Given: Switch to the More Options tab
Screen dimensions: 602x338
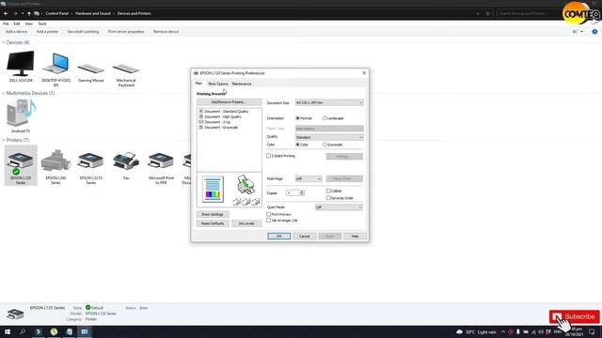Looking at the screenshot, I should 218,84.
